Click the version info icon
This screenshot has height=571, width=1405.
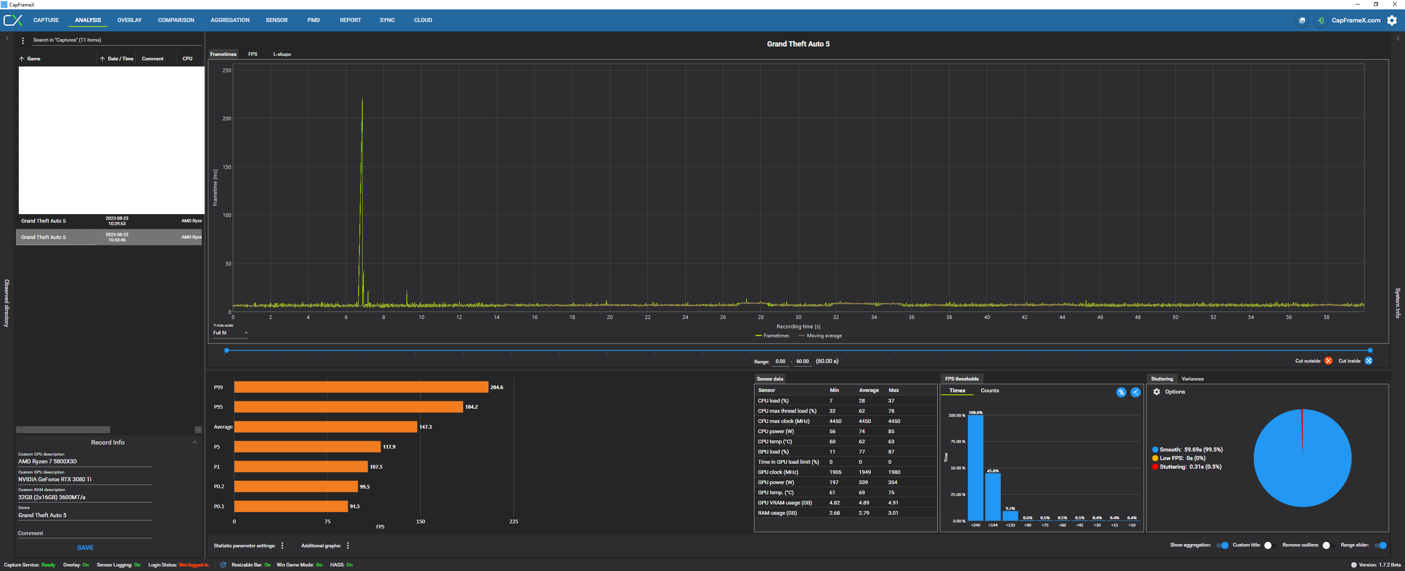tap(1354, 565)
